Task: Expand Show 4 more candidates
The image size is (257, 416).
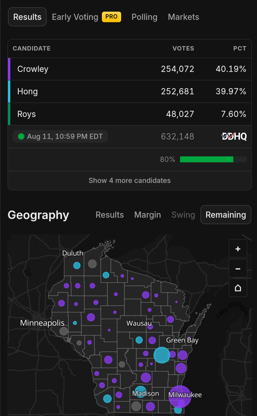Action: (130, 181)
